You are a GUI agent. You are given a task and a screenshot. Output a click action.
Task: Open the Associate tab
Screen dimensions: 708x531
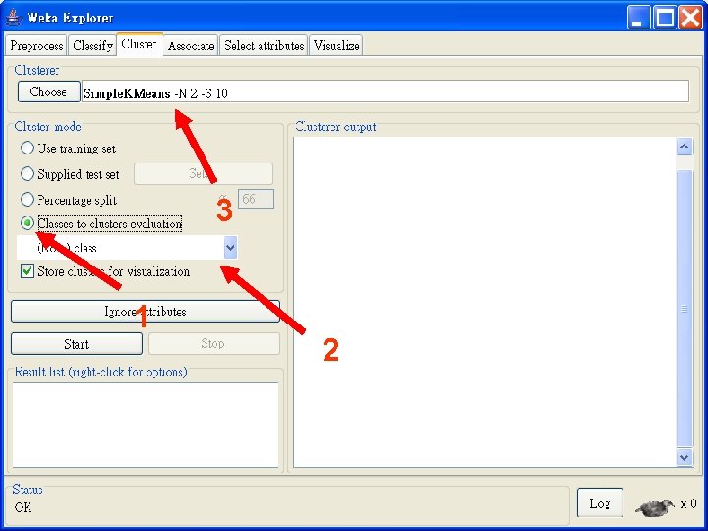[x=191, y=45]
